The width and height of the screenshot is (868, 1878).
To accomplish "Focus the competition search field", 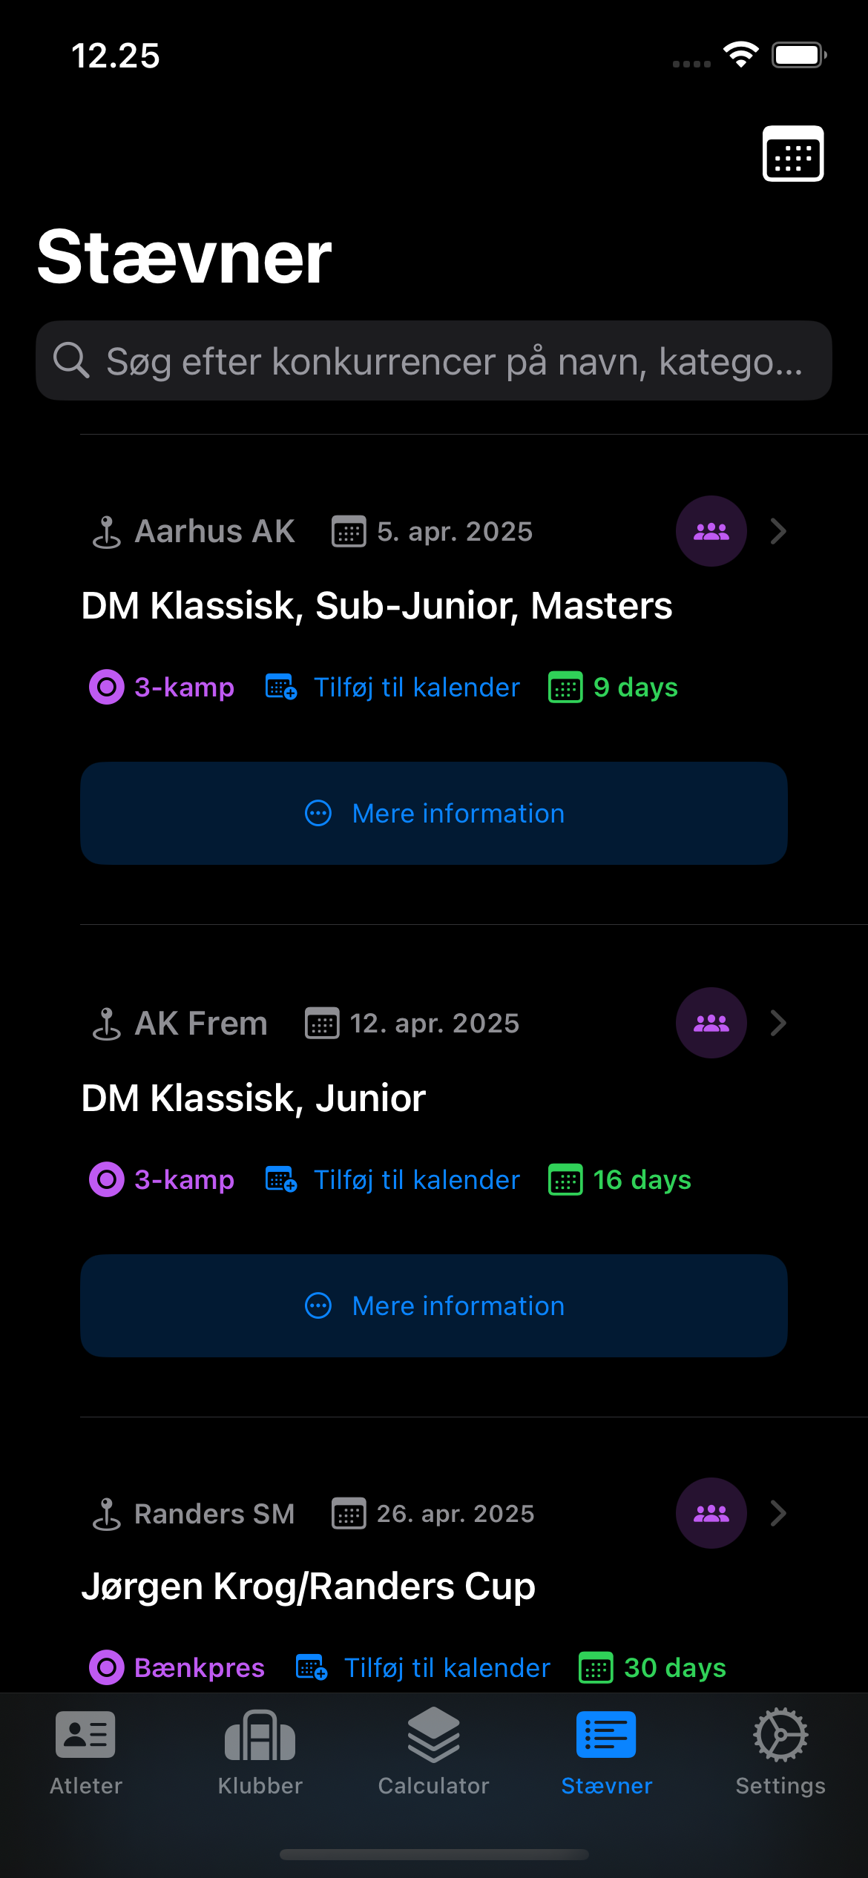I will click(453, 360).
